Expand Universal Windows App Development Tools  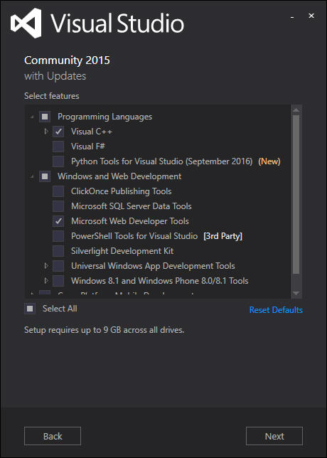tap(45, 266)
